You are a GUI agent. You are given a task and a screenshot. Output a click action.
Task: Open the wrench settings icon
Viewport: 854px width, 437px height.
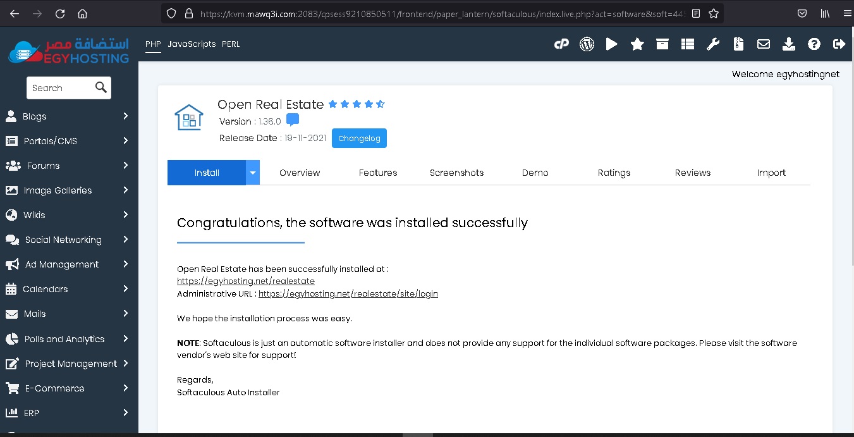click(713, 44)
